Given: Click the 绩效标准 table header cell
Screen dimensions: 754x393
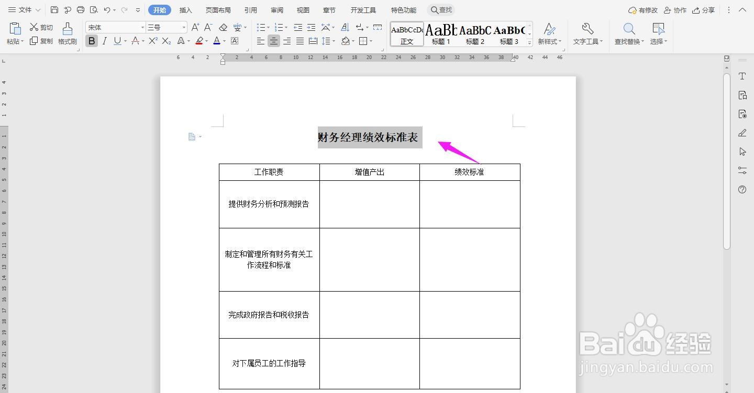Looking at the screenshot, I should pos(470,172).
